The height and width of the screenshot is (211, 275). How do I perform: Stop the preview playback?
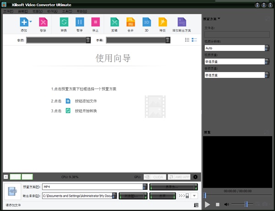(x=217, y=204)
